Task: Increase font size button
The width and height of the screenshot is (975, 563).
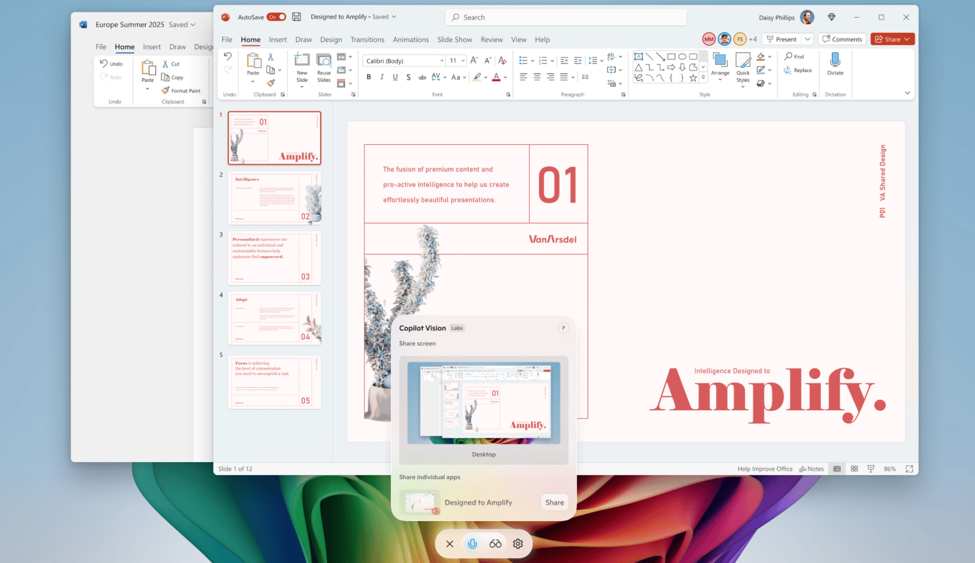Action: (474, 60)
